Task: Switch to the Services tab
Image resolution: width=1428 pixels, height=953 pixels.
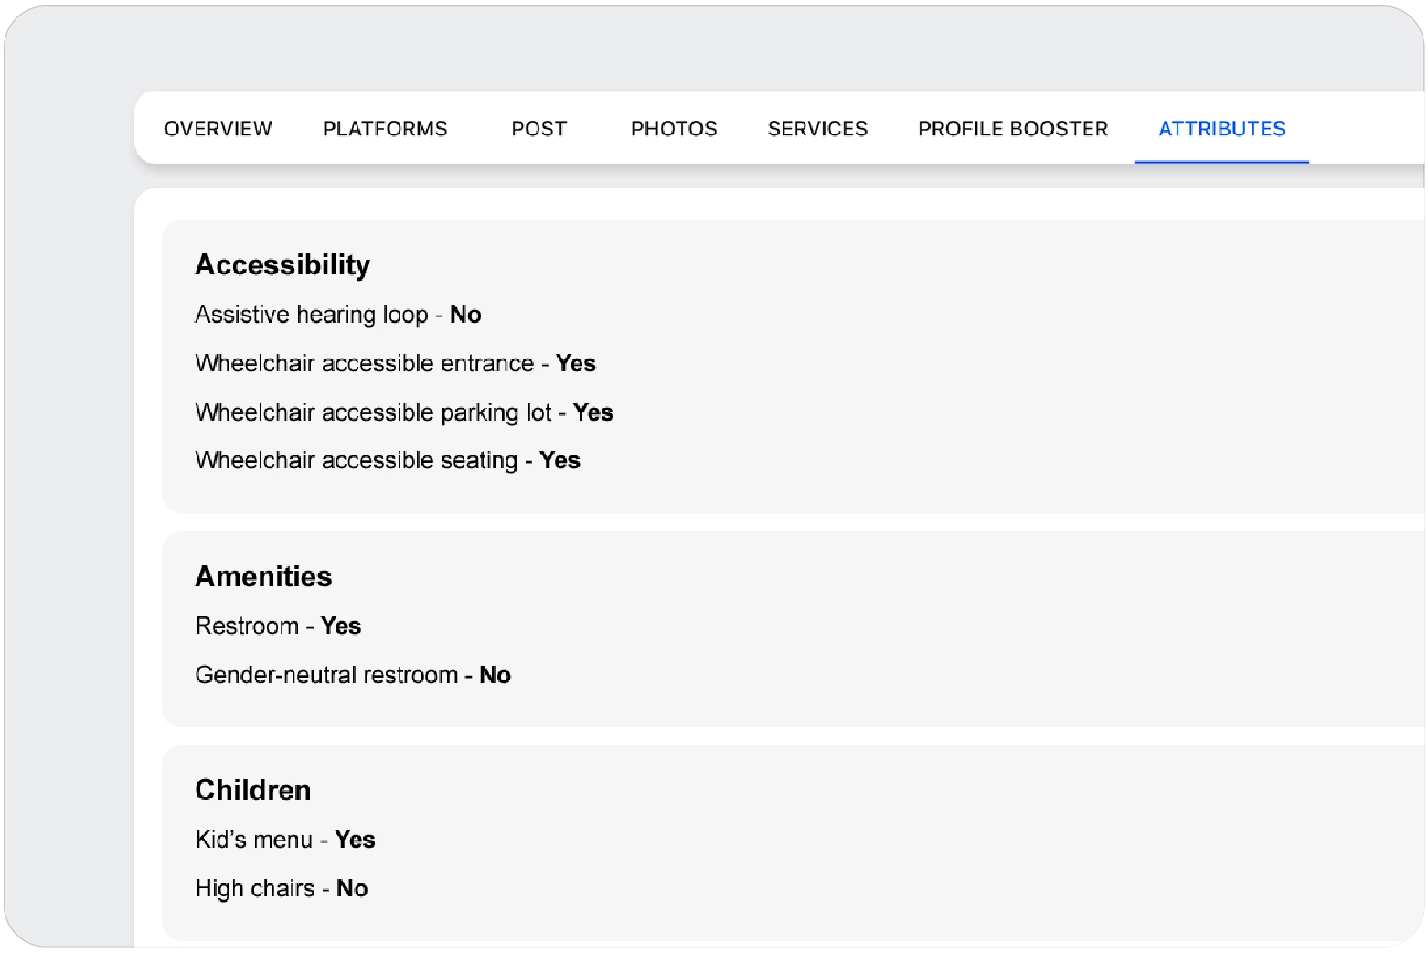Action: pyautogui.click(x=817, y=129)
